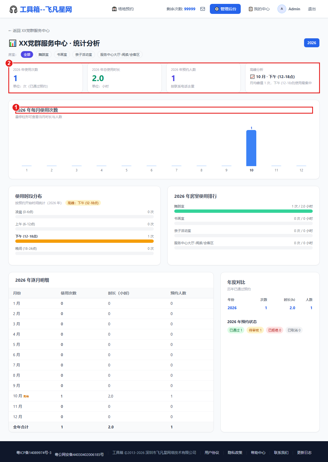Open 隐私政策 in the footer
Viewport: 328px width, 462px height.
pos(235,453)
